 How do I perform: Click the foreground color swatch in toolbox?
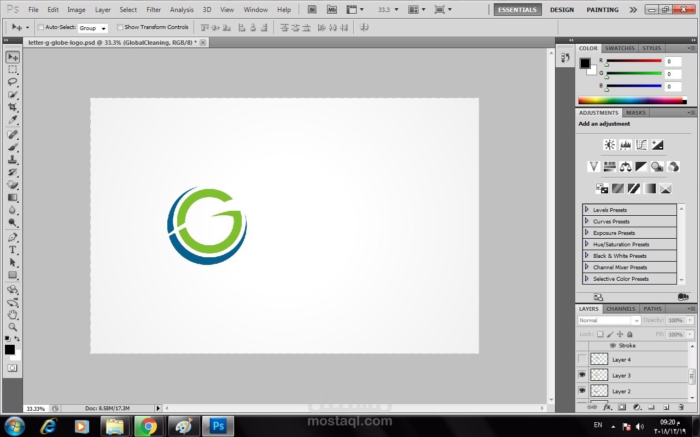click(10, 350)
